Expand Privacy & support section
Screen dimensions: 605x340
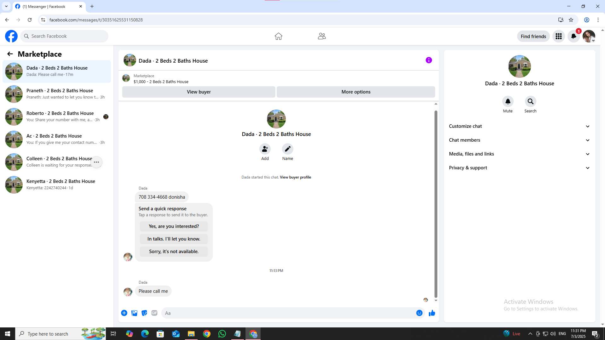(x=519, y=168)
